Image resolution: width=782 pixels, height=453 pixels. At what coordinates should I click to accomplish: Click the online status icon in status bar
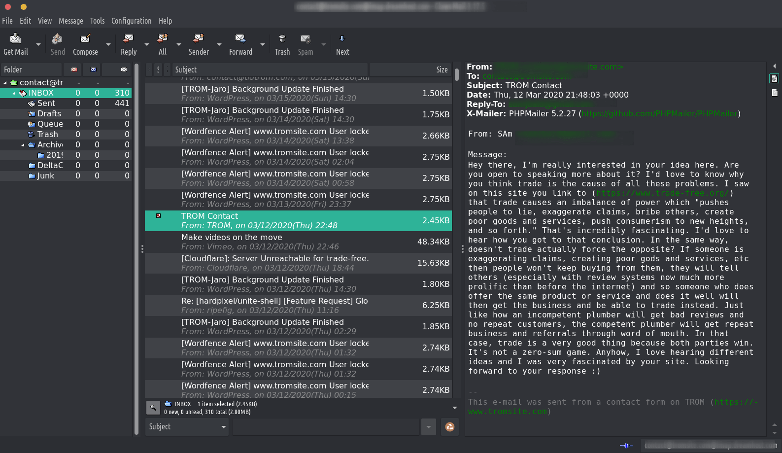point(626,446)
